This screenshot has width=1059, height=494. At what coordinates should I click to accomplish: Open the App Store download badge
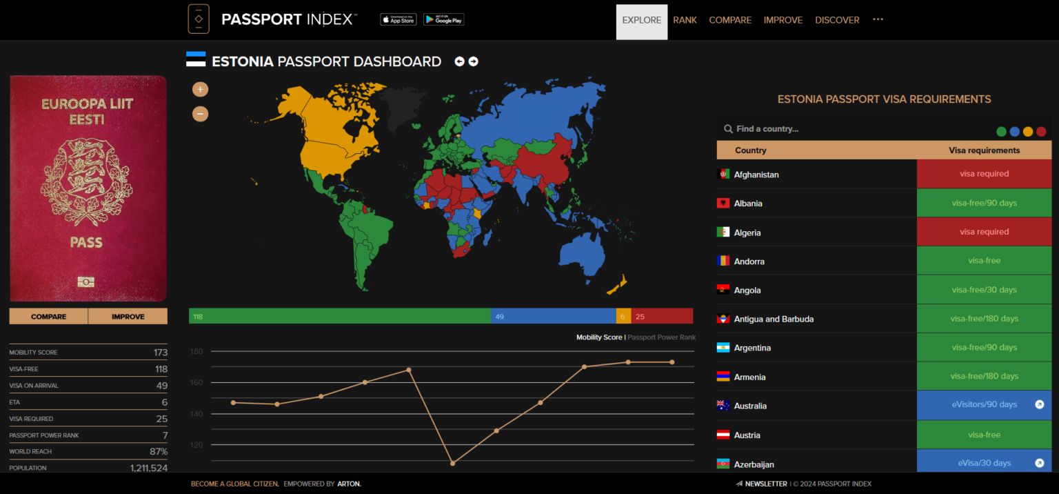(399, 19)
